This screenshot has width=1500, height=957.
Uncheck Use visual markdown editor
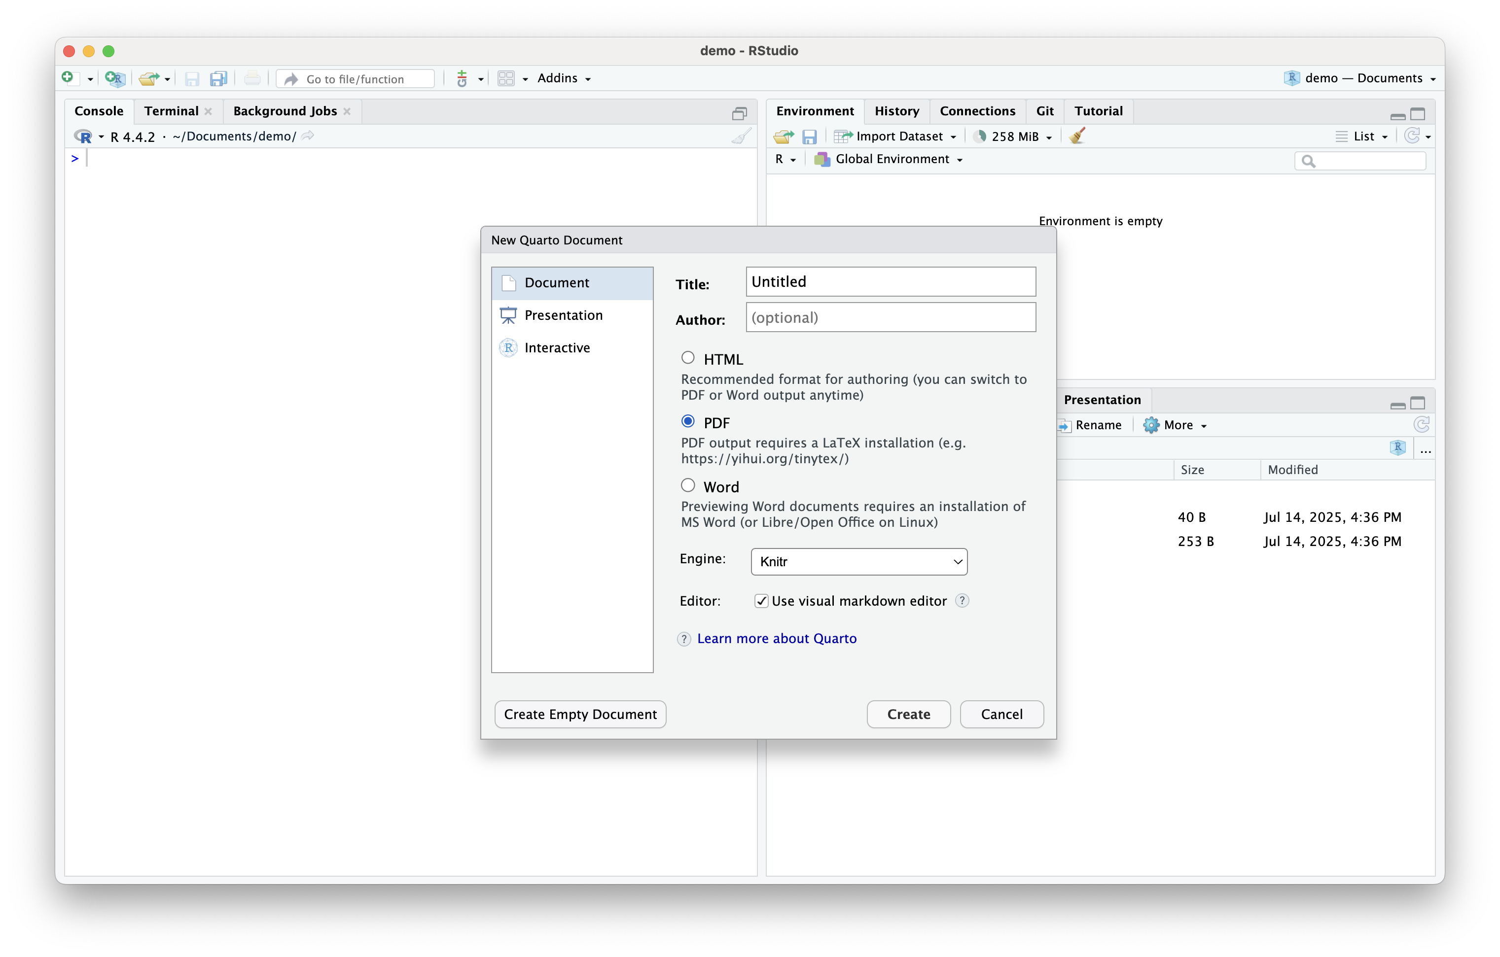pos(761,601)
